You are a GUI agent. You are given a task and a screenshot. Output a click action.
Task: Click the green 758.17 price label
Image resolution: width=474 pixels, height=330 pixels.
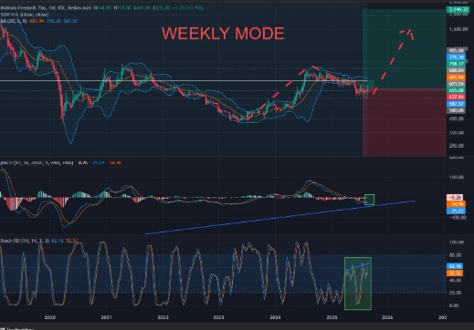456,64
